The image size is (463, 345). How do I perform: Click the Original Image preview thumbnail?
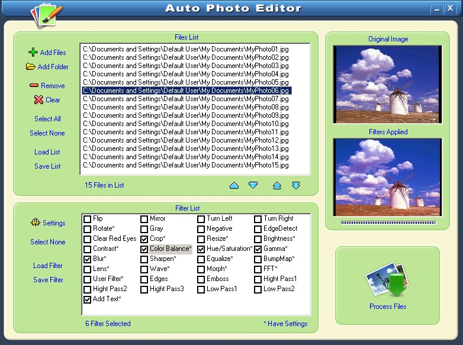(x=388, y=84)
